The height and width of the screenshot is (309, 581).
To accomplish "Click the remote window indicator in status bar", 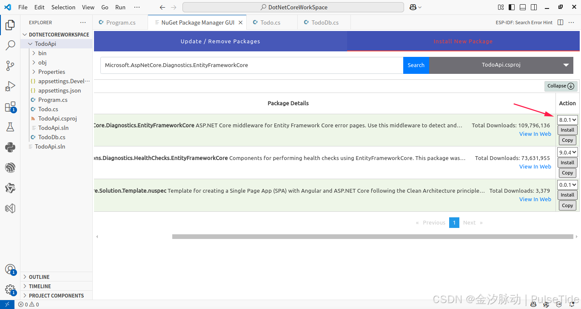I will click(7, 304).
